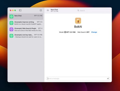This screenshot has width=120, height=91.
Task: Select the New Chat conversation in sidebar
Action: click(26, 16)
